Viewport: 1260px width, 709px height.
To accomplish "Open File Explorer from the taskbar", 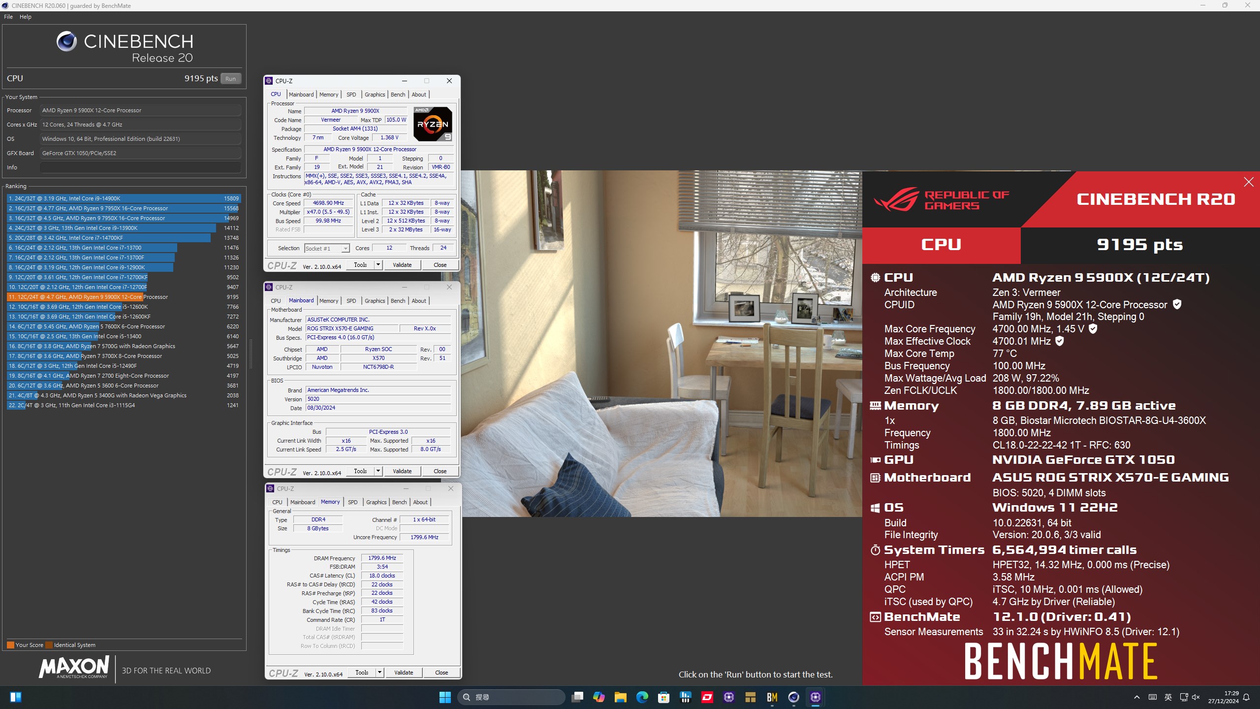I will click(x=620, y=697).
